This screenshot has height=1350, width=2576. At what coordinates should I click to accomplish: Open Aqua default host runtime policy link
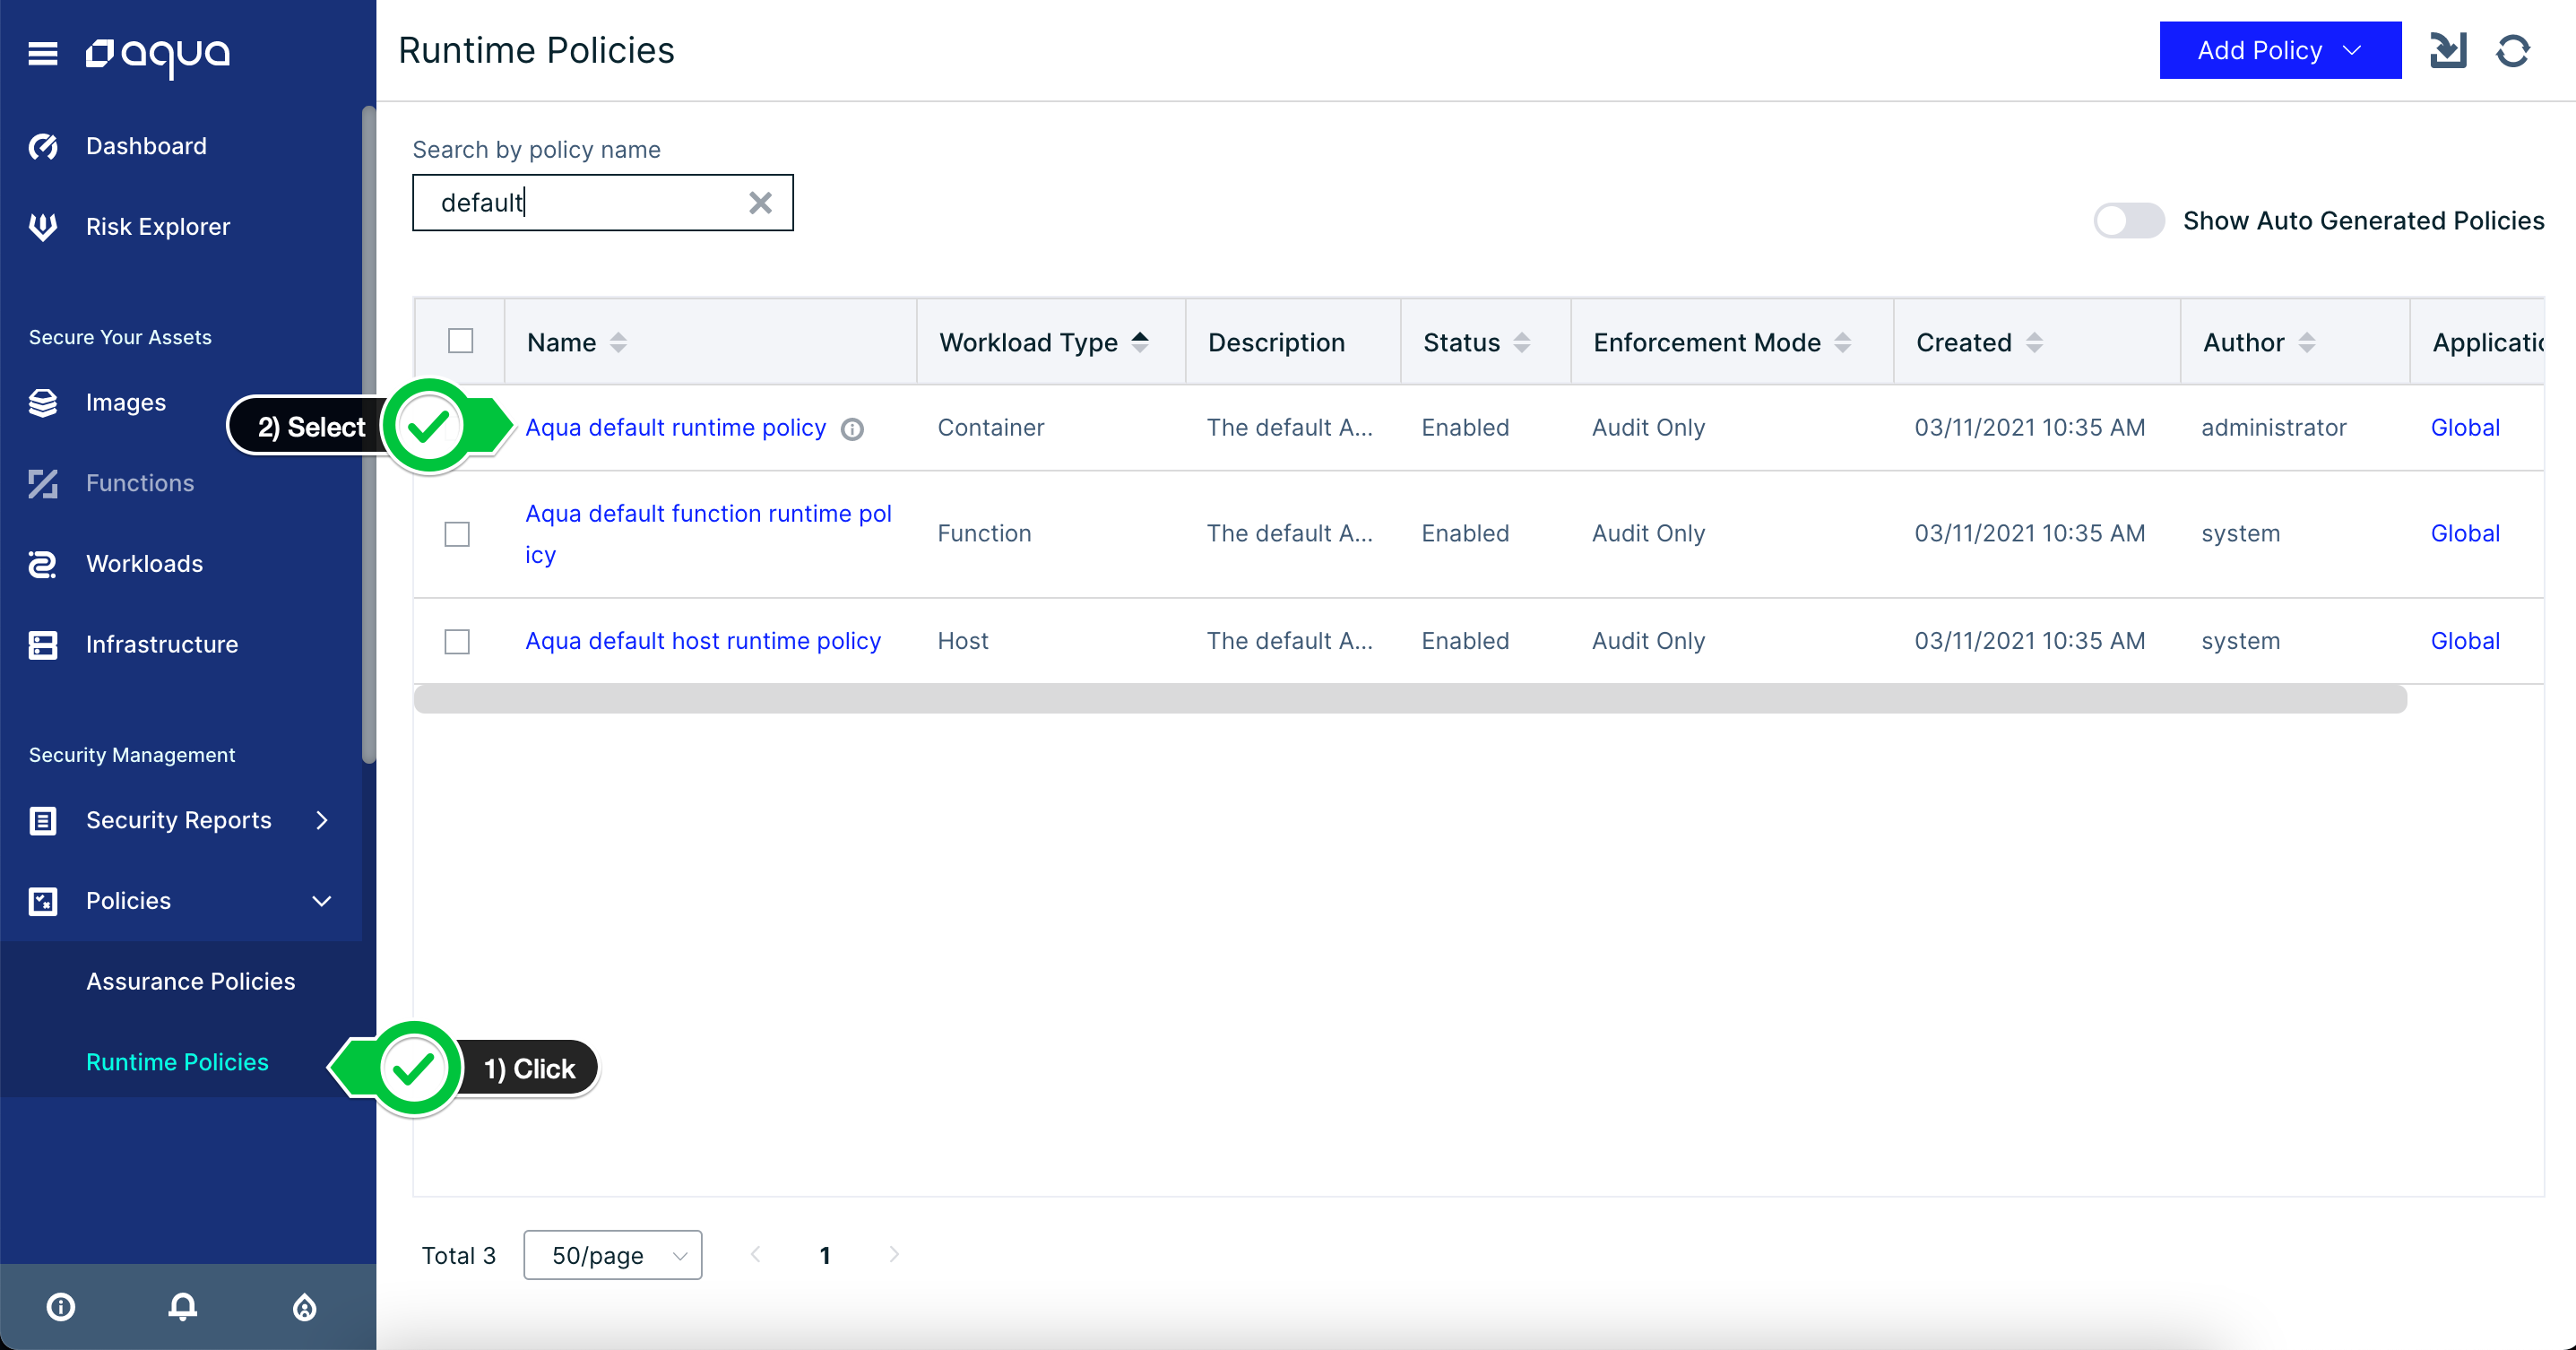click(x=703, y=641)
